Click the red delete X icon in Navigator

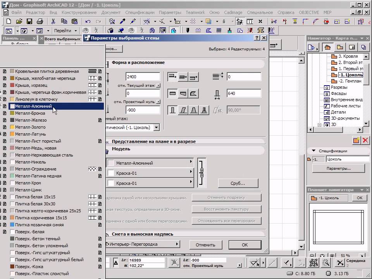click(x=365, y=140)
